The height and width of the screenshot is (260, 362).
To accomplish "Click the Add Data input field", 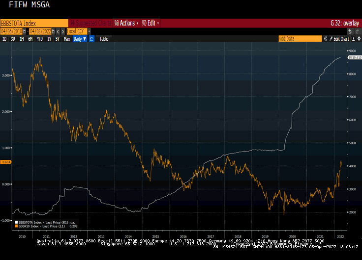I will [x=300, y=39].
